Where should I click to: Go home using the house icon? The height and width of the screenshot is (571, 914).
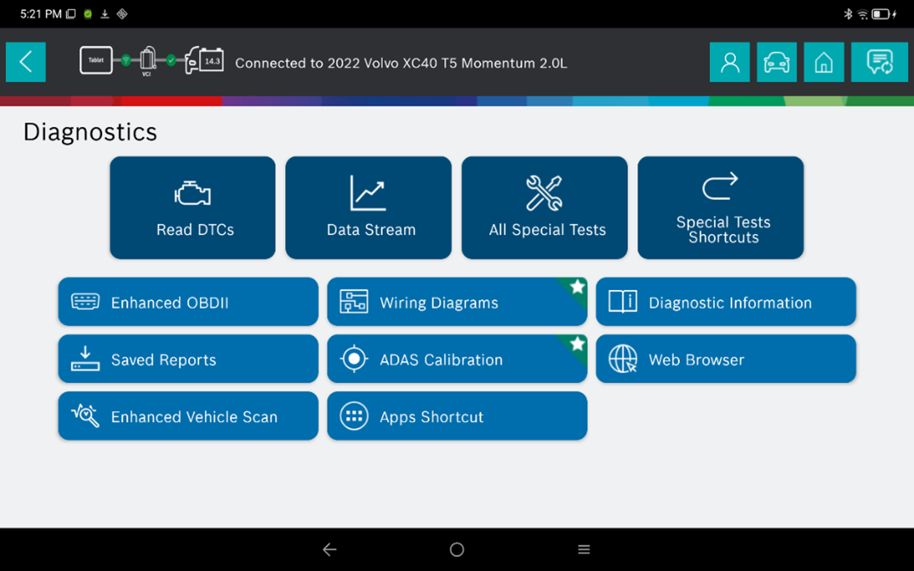pyautogui.click(x=823, y=61)
